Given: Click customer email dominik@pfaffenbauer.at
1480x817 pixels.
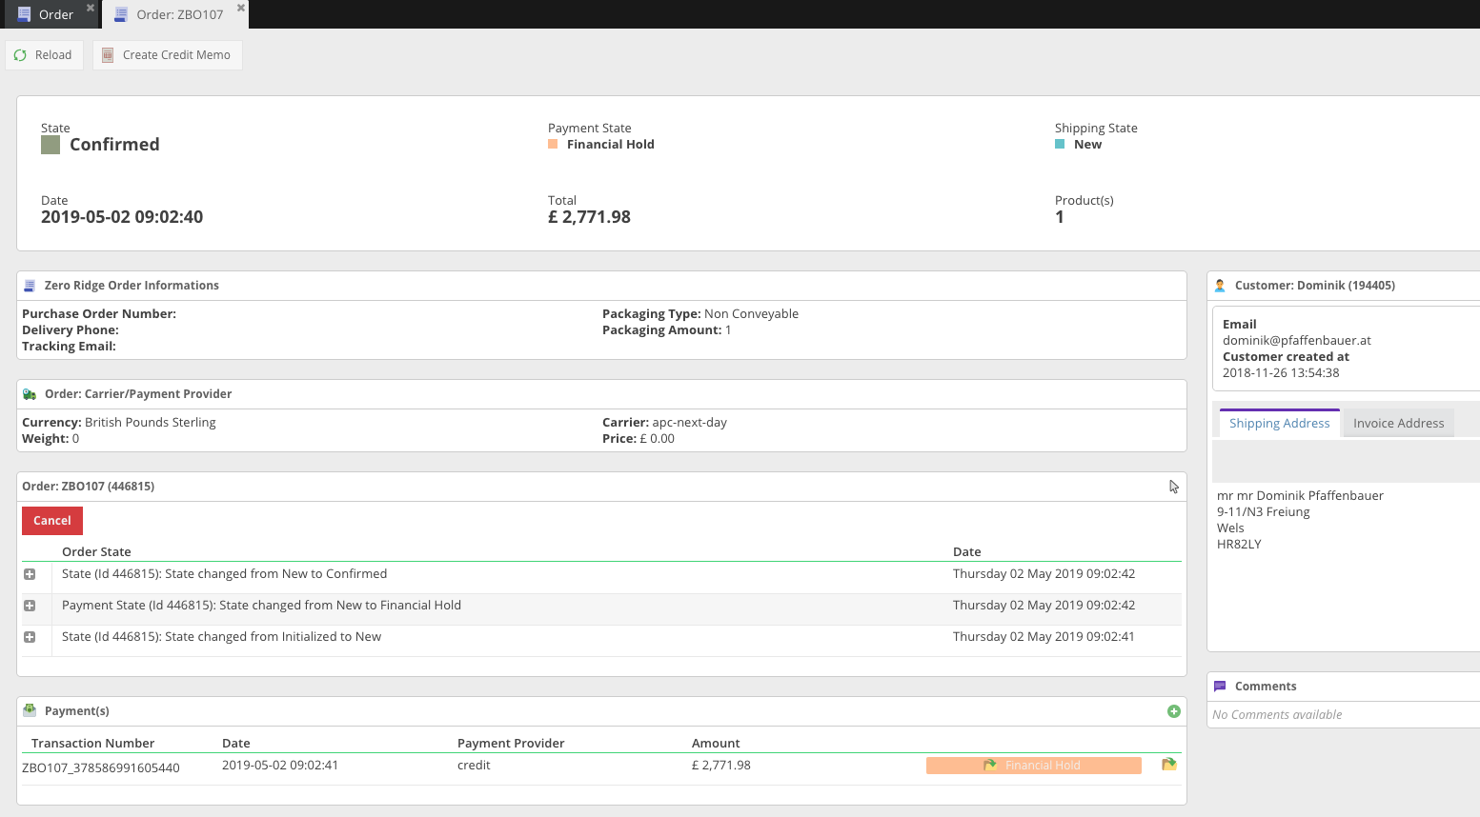Looking at the screenshot, I should click(1296, 341).
